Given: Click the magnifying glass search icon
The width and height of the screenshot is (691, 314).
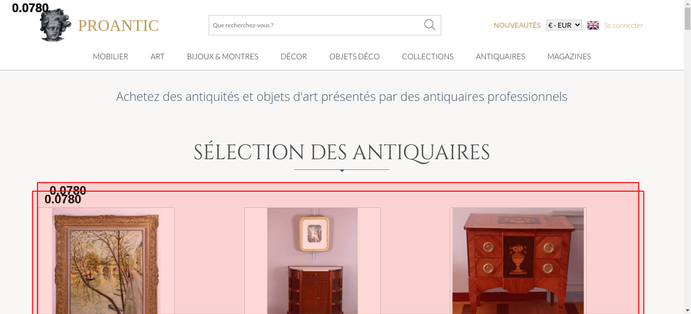Looking at the screenshot, I should 429,25.
